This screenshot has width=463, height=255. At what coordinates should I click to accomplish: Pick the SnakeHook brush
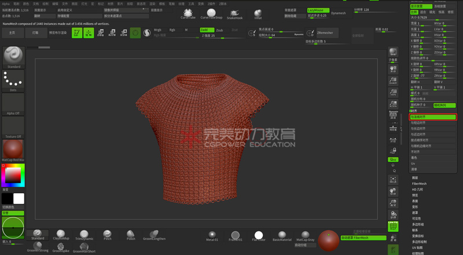click(x=234, y=14)
